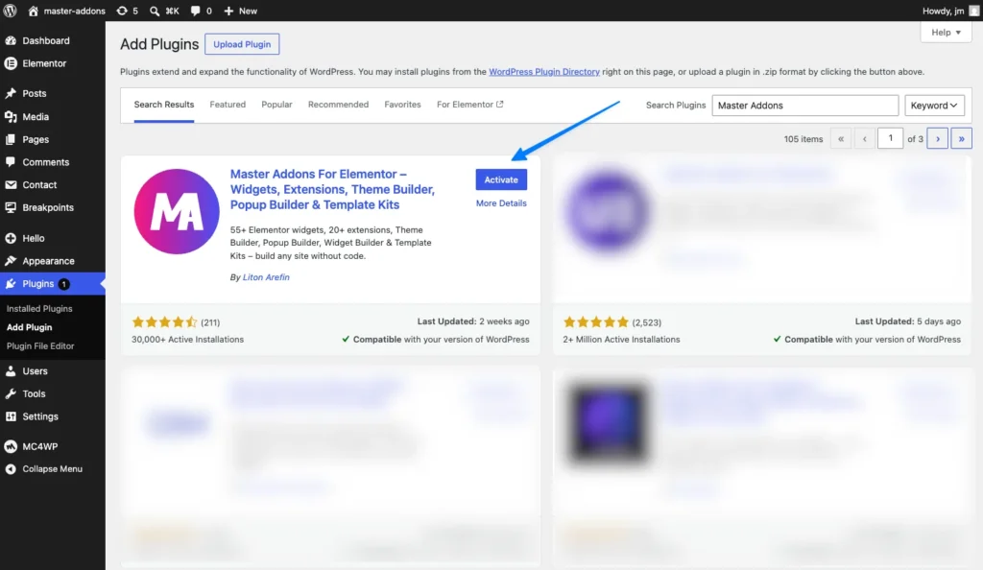This screenshot has height=570, width=983.
Task: Switch to Popular tab
Action: click(x=276, y=105)
